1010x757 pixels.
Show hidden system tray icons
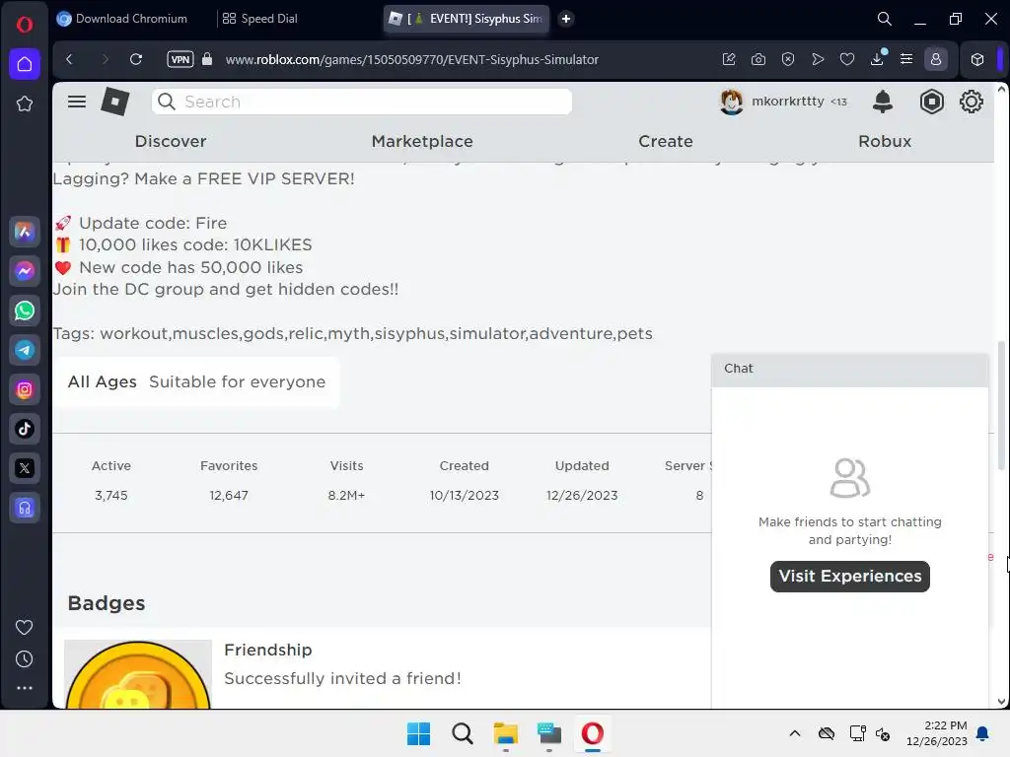coord(795,733)
